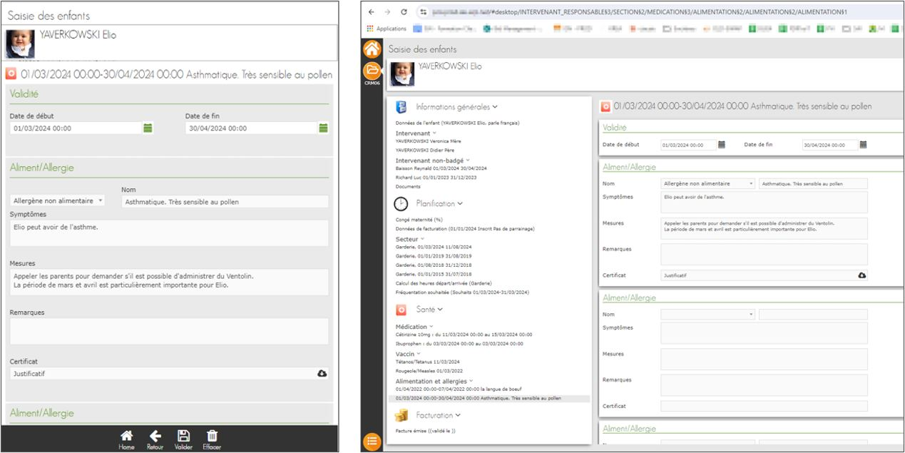
Task: Open Fréquentation souhaitée entry
Action: (462, 292)
